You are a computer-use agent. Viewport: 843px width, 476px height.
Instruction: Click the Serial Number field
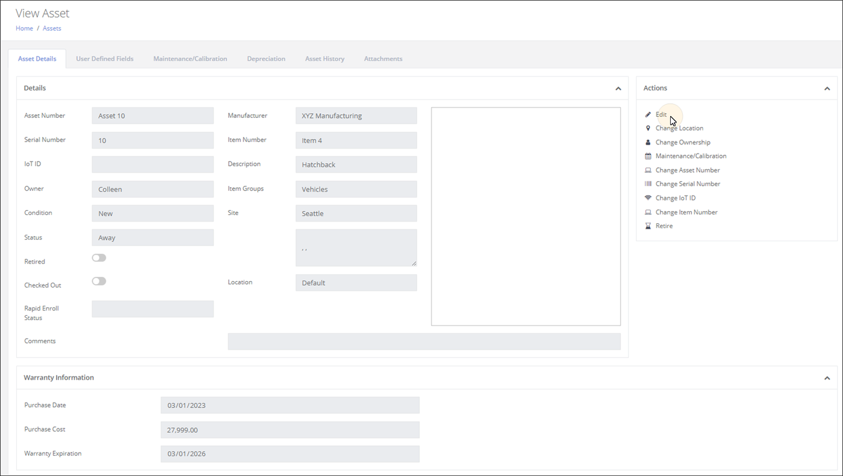coord(153,140)
